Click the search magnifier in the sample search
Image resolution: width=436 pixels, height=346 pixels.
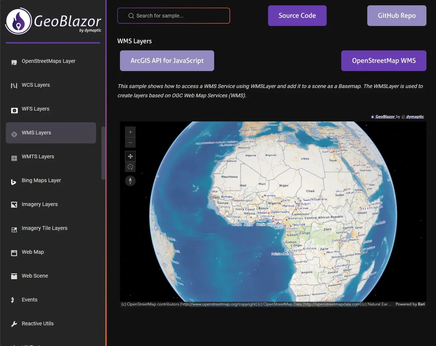point(131,16)
